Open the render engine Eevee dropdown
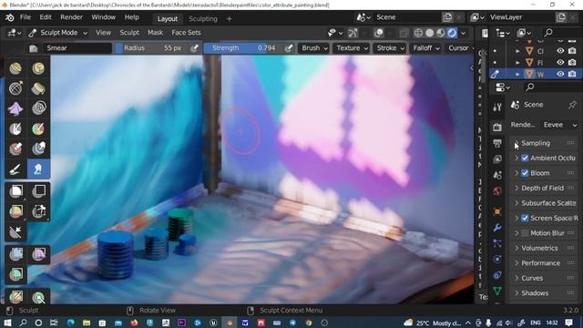Viewport: 583px width, 328px height. tap(559, 125)
